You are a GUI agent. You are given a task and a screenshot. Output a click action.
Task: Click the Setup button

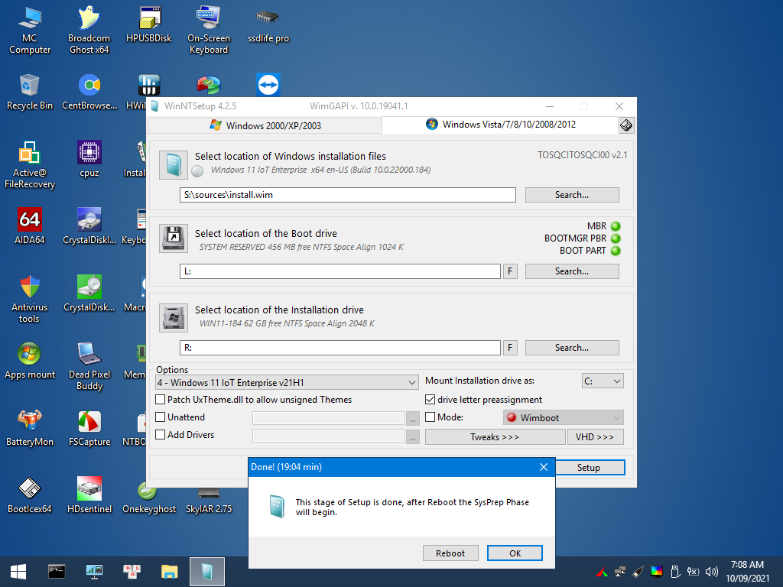coord(589,467)
